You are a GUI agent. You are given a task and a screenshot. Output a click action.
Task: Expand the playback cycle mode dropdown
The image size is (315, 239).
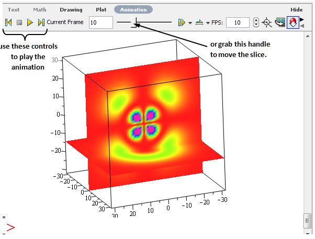(208, 23)
